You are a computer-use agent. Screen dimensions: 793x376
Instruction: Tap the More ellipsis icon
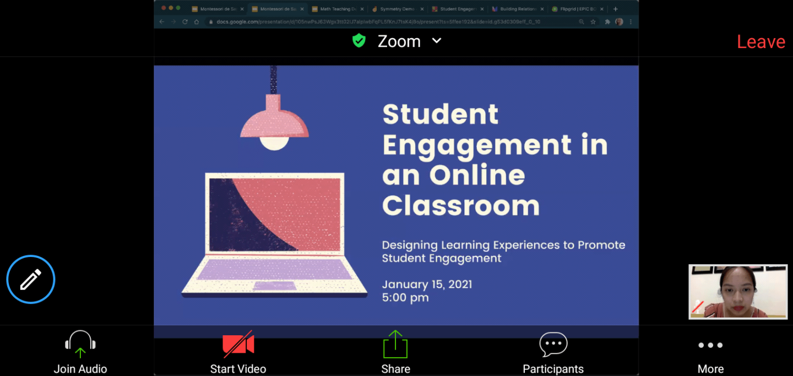[x=710, y=345]
